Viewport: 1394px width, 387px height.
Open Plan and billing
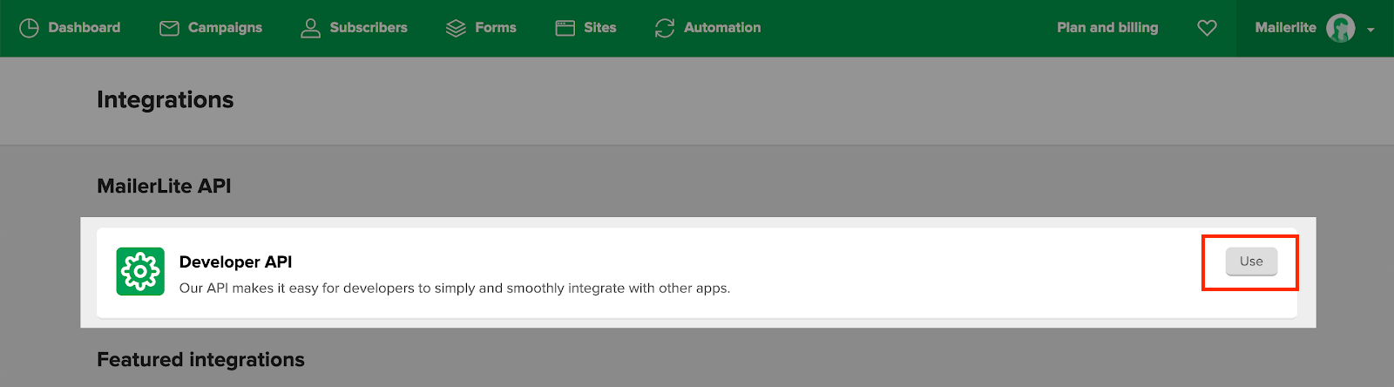(x=1107, y=28)
